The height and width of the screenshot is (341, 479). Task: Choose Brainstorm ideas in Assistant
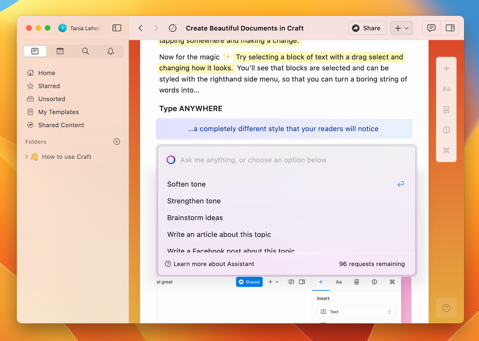[x=195, y=218]
